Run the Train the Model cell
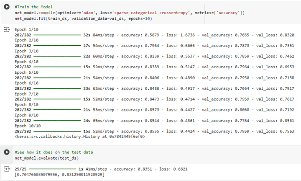Viewport: 301px width, 181px height. (x=6, y=8)
